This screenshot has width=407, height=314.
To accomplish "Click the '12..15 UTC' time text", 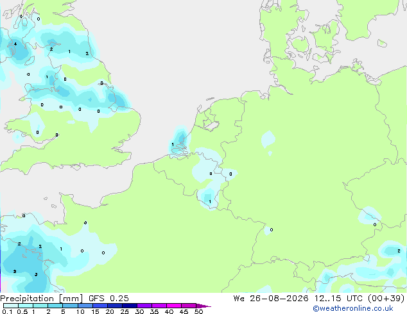I will pyautogui.click(x=338, y=298).
